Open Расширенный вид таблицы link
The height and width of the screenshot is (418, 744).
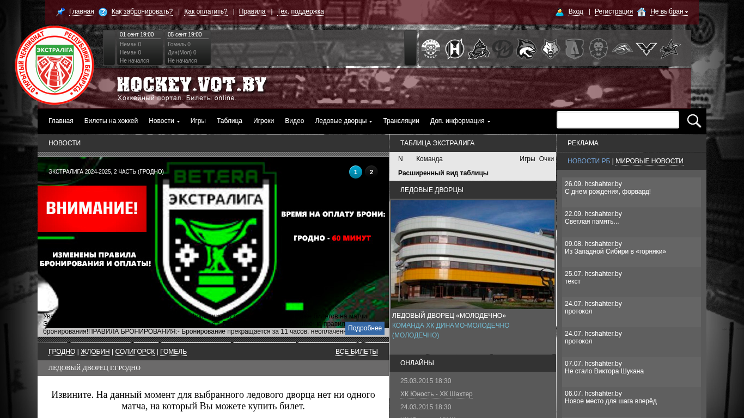click(443, 173)
